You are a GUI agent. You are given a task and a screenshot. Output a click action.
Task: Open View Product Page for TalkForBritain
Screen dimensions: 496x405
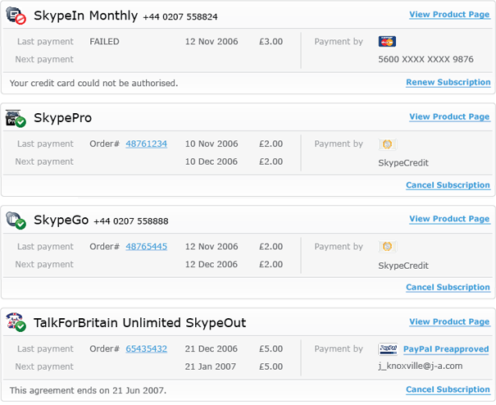point(449,321)
